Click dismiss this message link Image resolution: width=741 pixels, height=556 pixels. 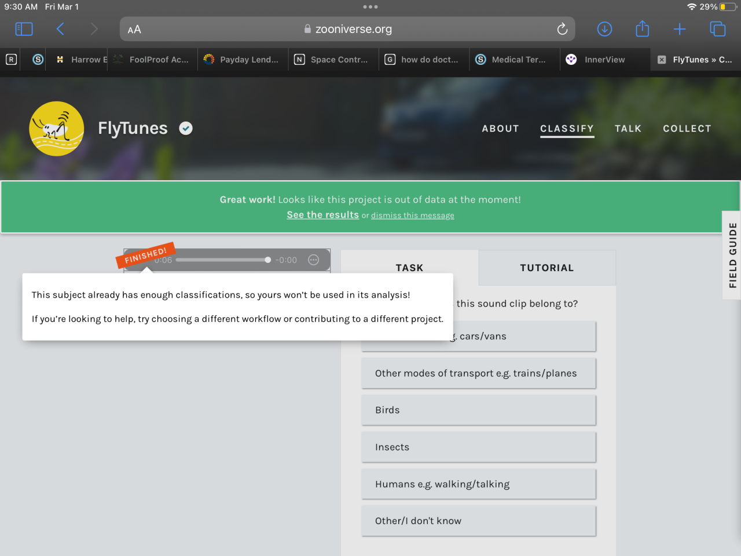tap(413, 215)
